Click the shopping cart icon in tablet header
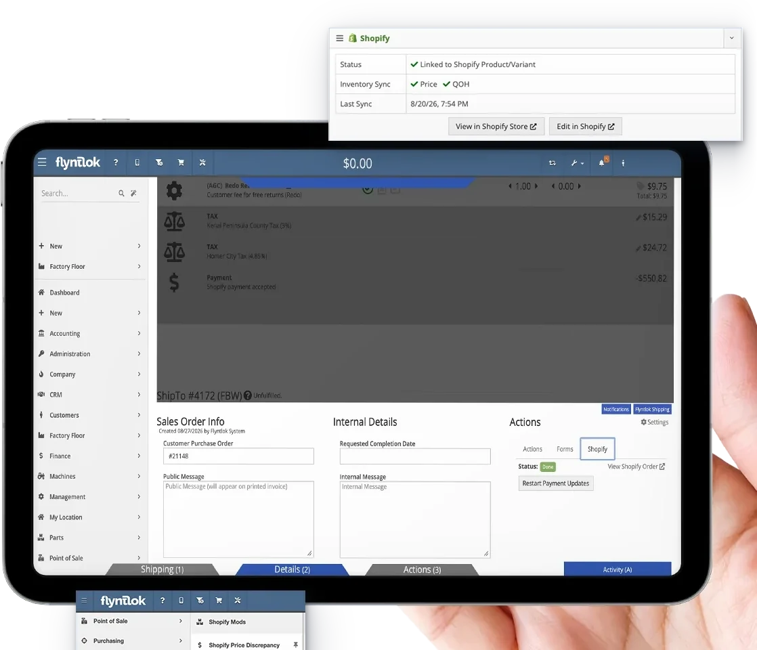Screen dimensions: 757x650 click(181, 162)
